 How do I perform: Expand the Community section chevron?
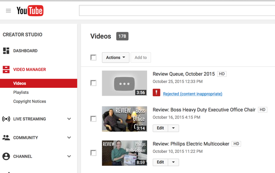point(69,138)
